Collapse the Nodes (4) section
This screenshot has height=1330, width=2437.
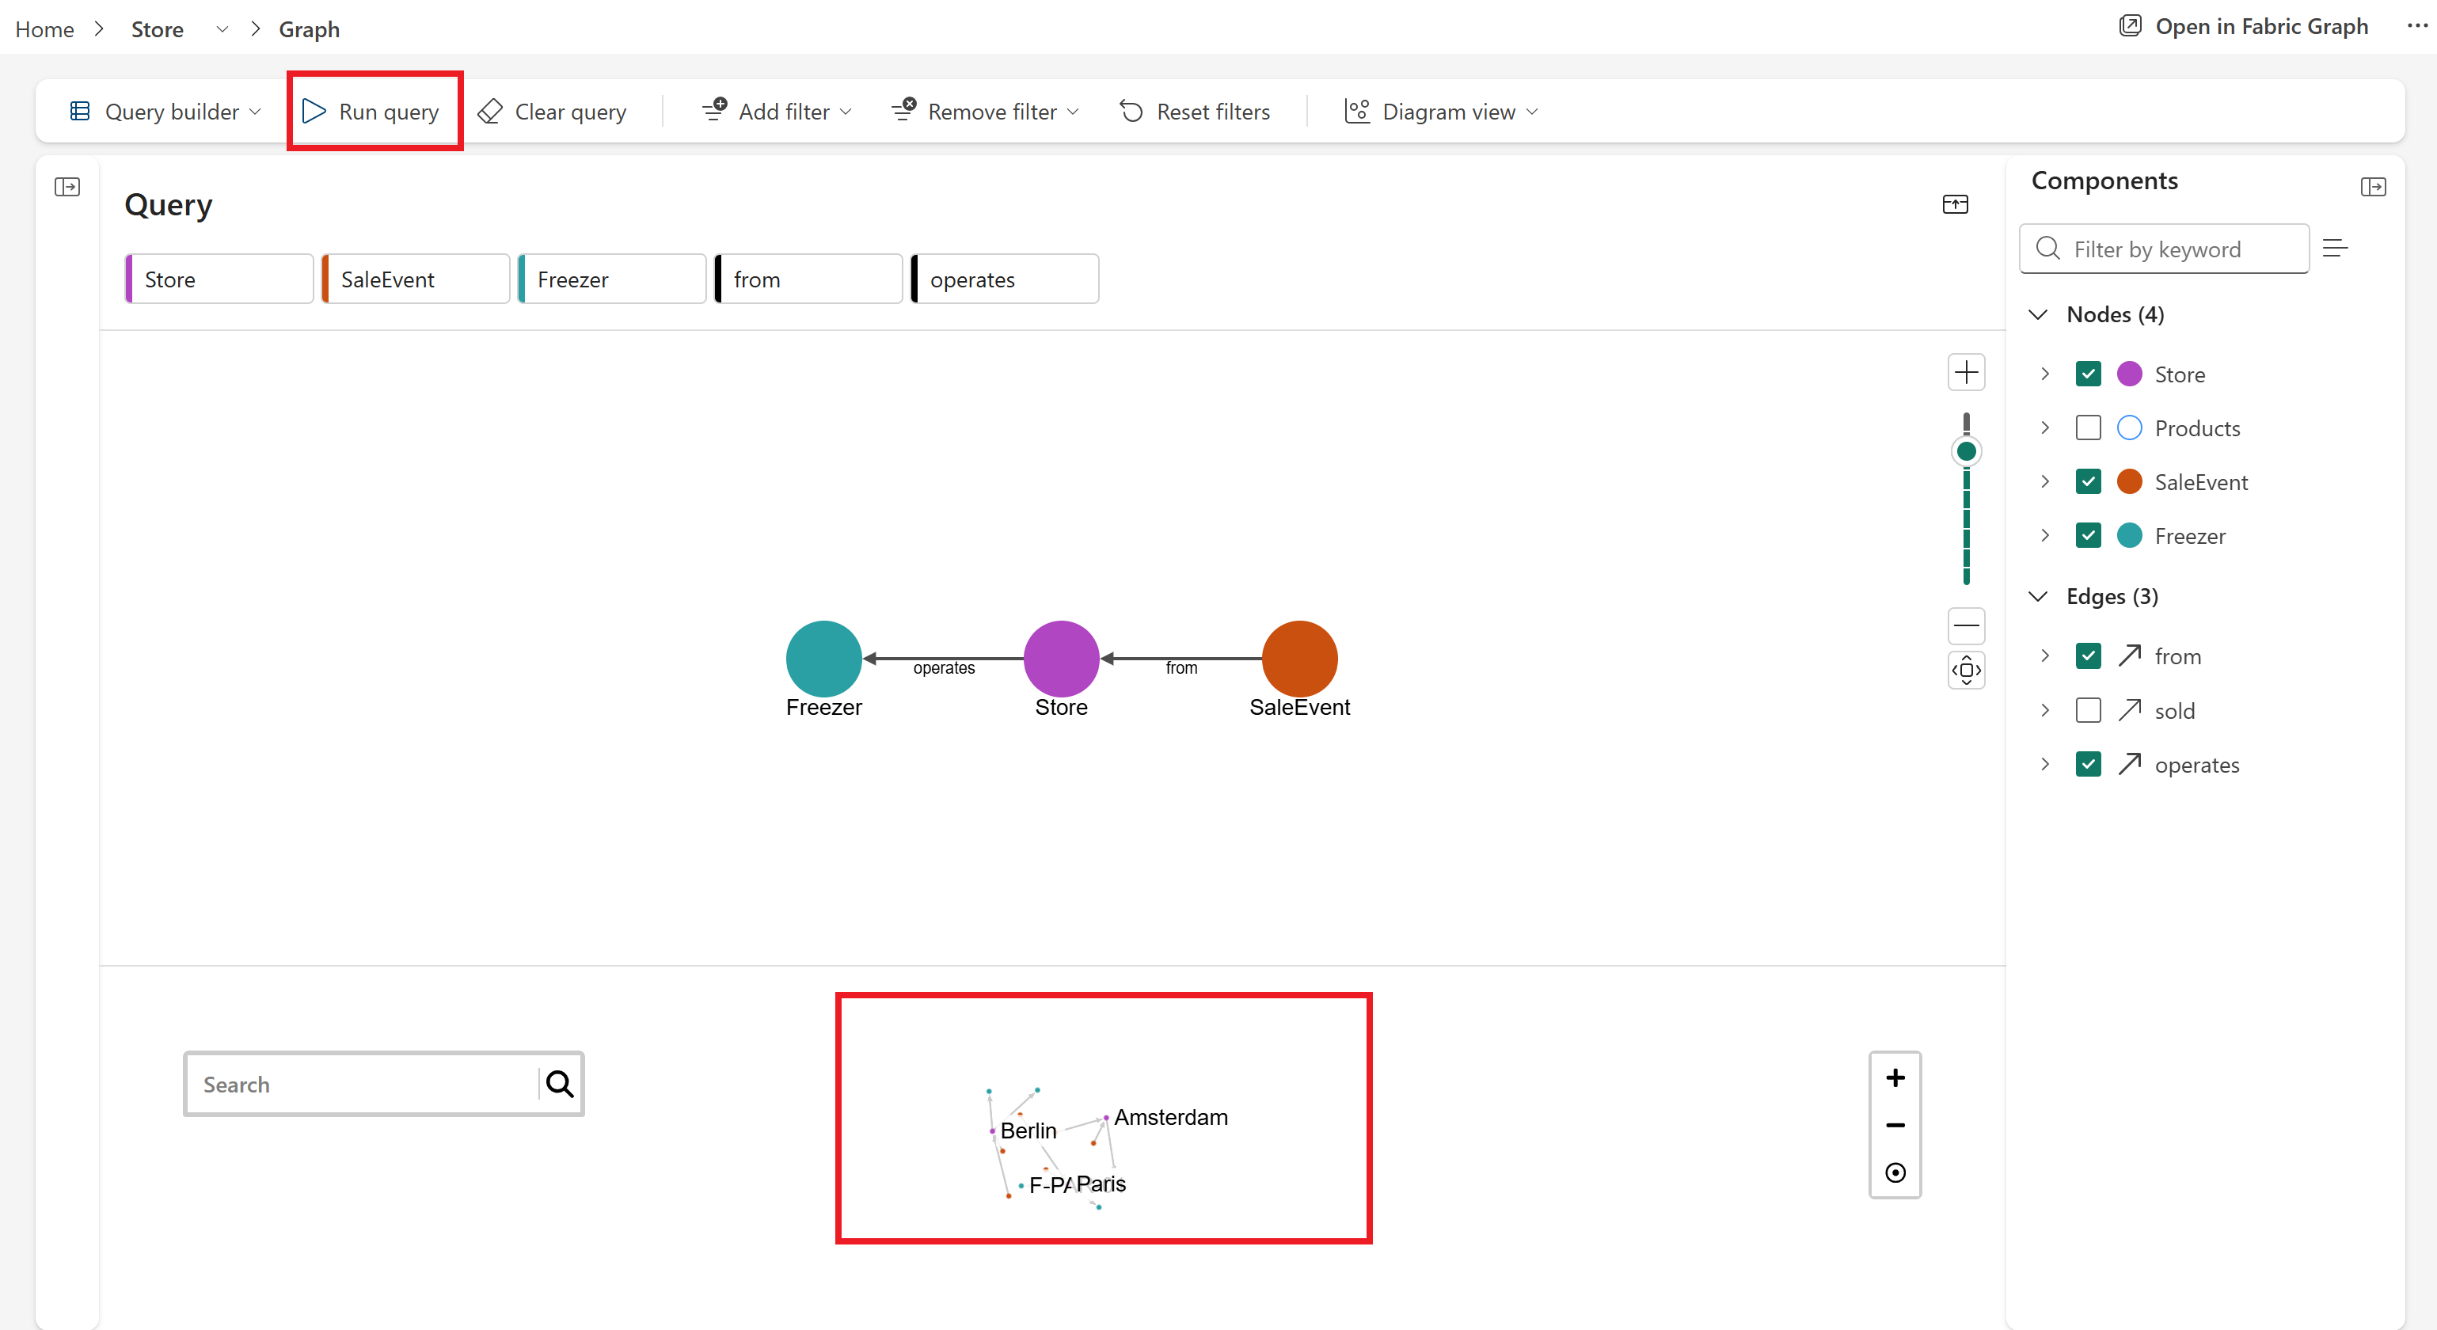[2039, 314]
